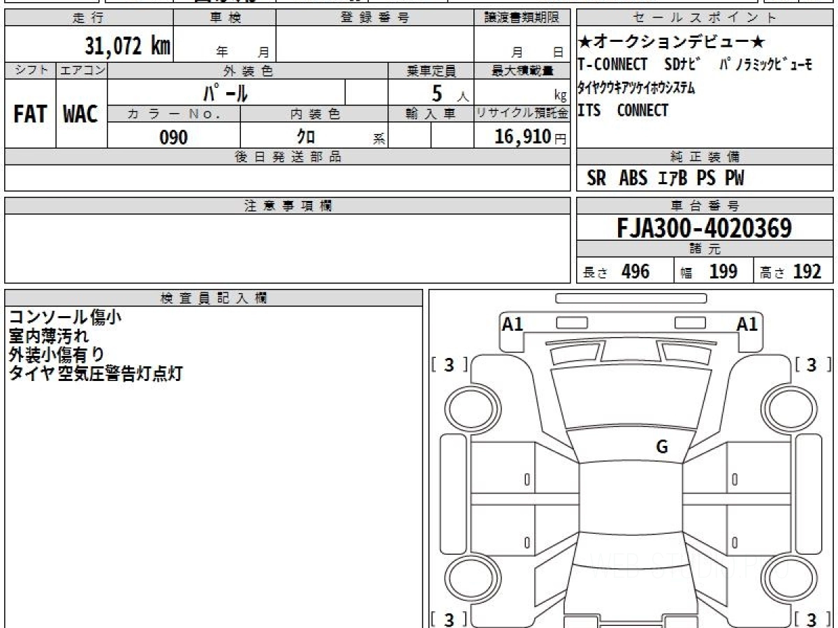Click the クロ interior color value
The width and height of the screenshot is (838, 628).
[306, 137]
